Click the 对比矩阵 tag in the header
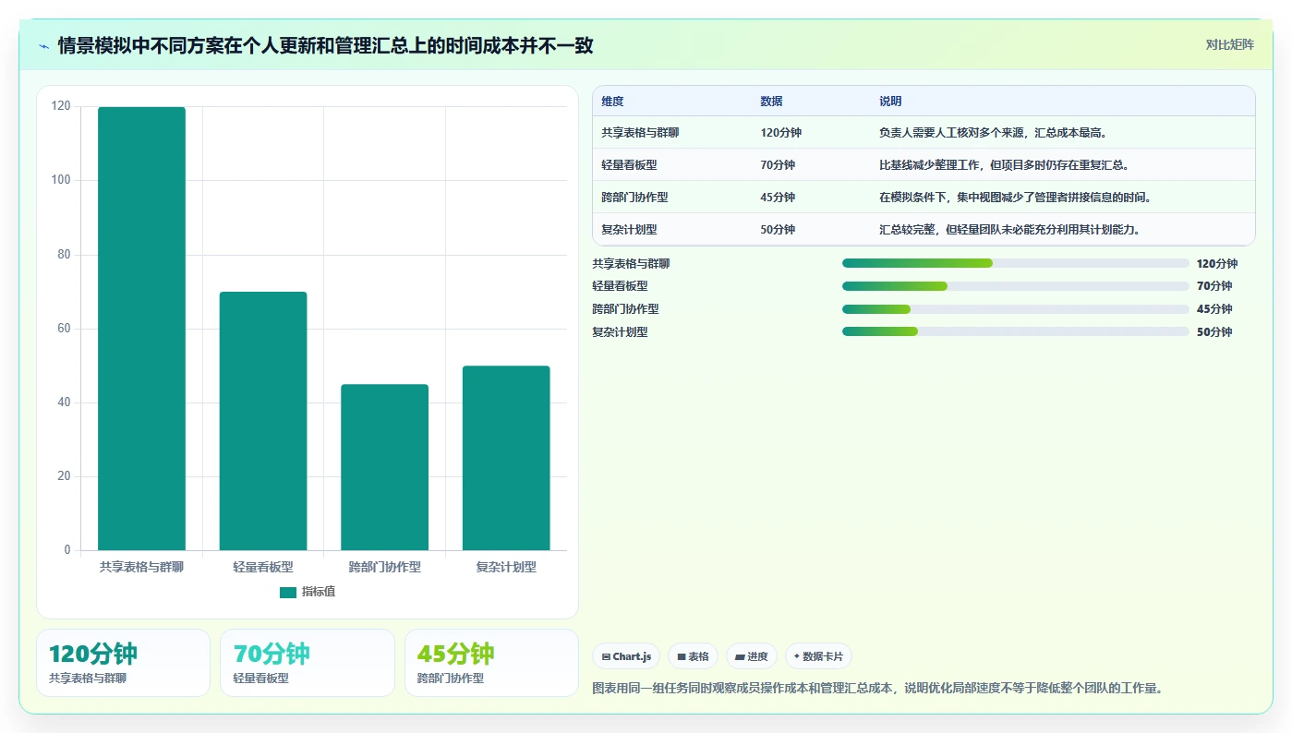1292x733 pixels. 1230,44
